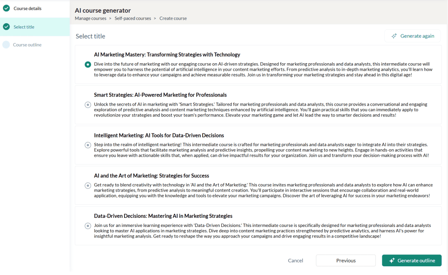Navigate to Manage courses breadcrumb
The image size is (448, 275).
91,18
